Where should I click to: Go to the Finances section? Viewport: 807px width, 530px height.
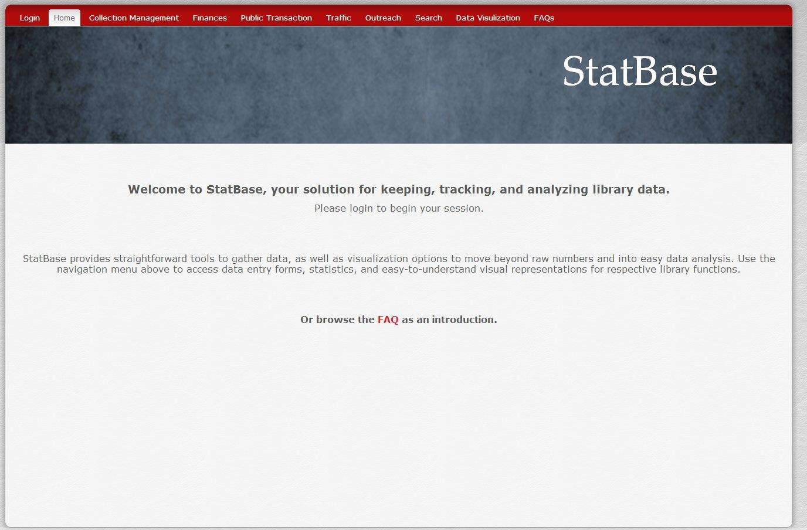pos(209,18)
